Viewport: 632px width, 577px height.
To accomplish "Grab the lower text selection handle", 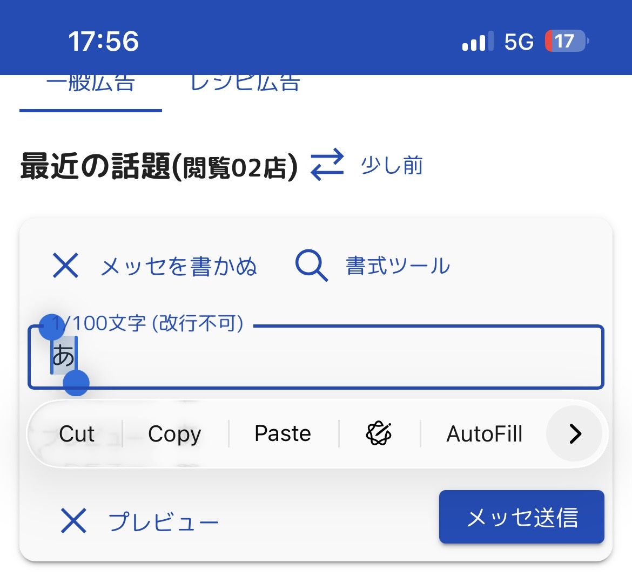I will (76, 383).
